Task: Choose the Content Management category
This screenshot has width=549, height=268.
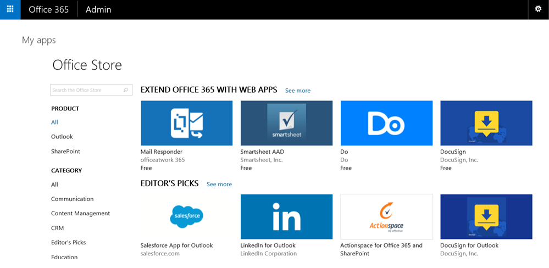Action: tap(81, 214)
